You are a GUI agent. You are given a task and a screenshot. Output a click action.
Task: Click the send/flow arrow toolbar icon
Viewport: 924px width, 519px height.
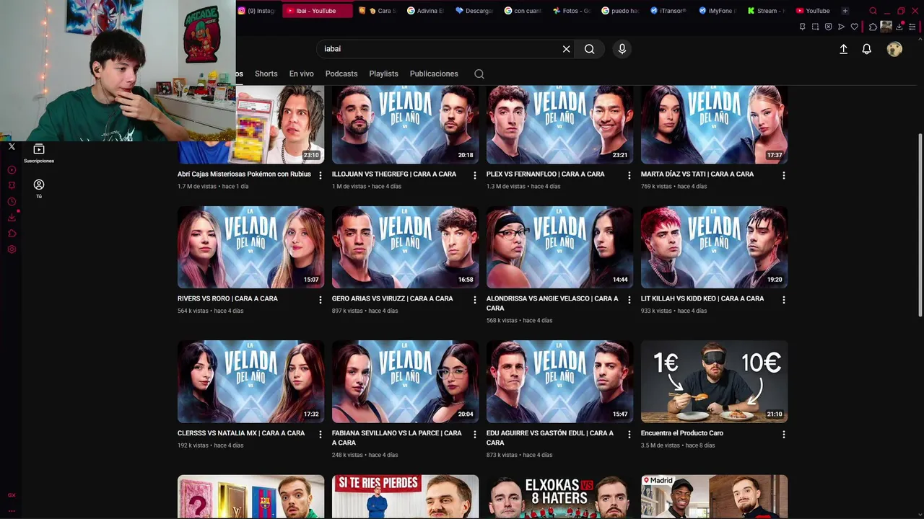pyautogui.click(x=841, y=27)
